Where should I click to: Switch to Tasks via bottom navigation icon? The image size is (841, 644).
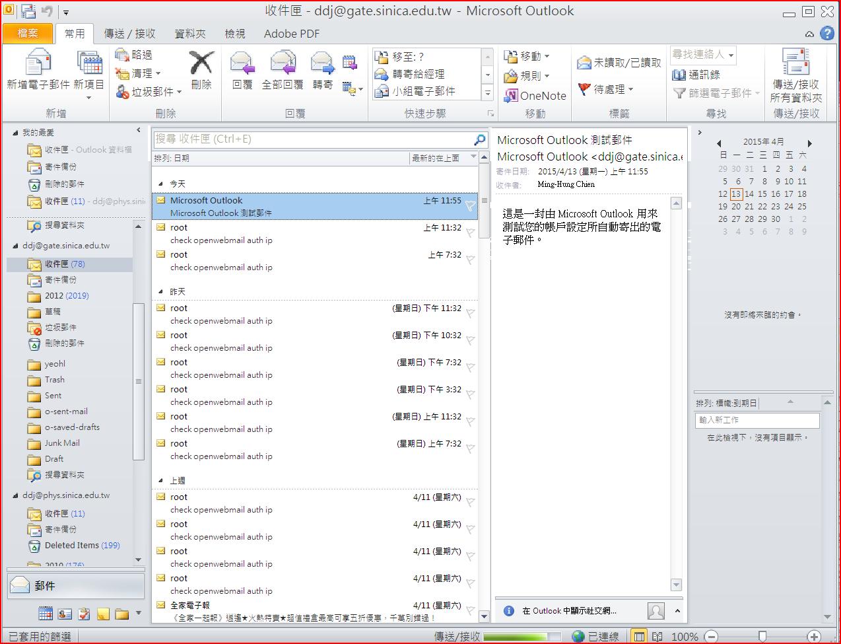tap(84, 614)
